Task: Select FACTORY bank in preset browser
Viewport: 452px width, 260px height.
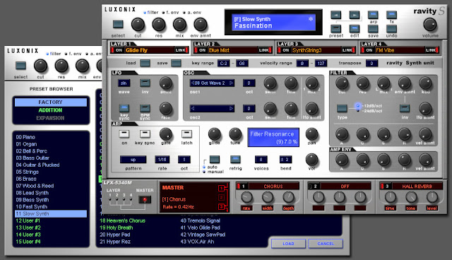Action: (x=51, y=102)
